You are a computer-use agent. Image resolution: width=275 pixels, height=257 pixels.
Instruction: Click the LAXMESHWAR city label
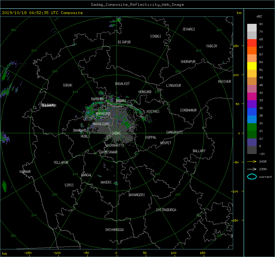108,152
